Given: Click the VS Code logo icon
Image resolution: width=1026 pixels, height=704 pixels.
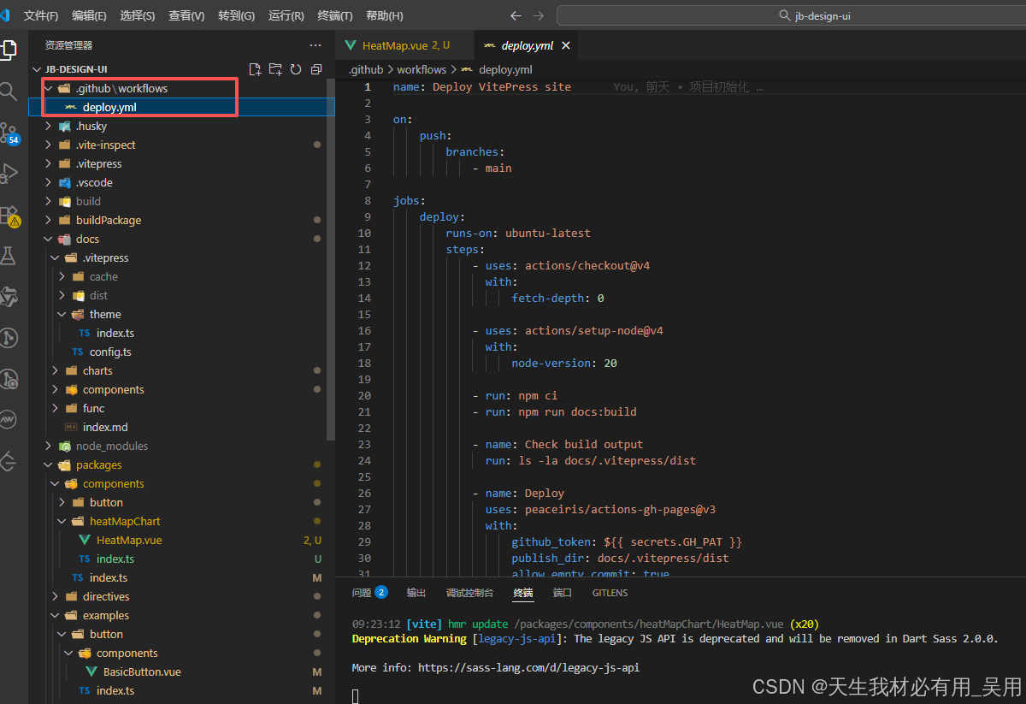Looking at the screenshot, I should 5,15.
